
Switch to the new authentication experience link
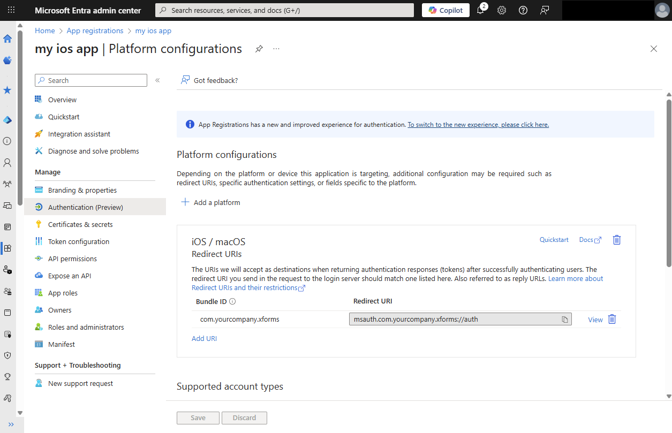(478, 125)
